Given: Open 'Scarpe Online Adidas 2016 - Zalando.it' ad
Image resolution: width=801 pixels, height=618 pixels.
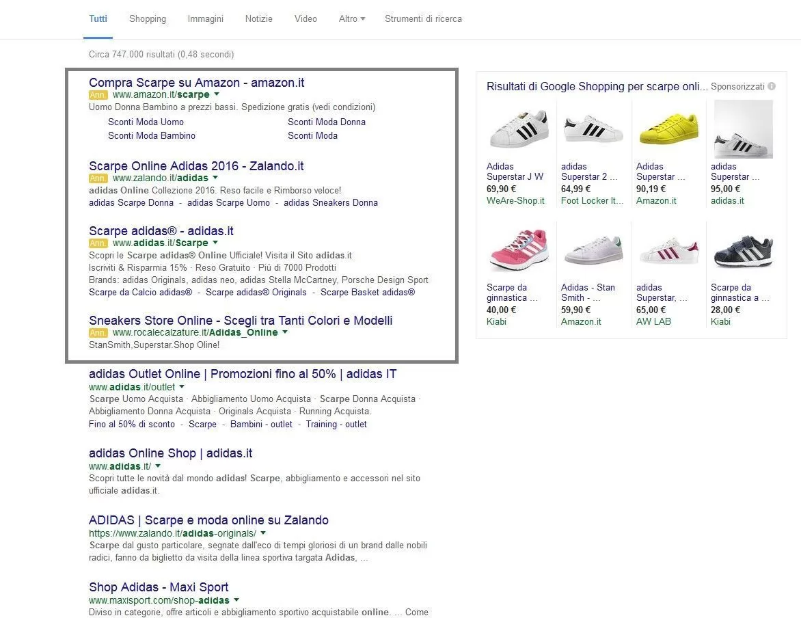Looking at the screenshot, I should tap(196, 166).
